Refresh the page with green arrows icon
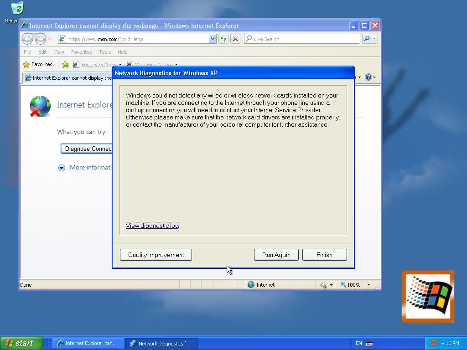467x350 pixels. [223, 39]
